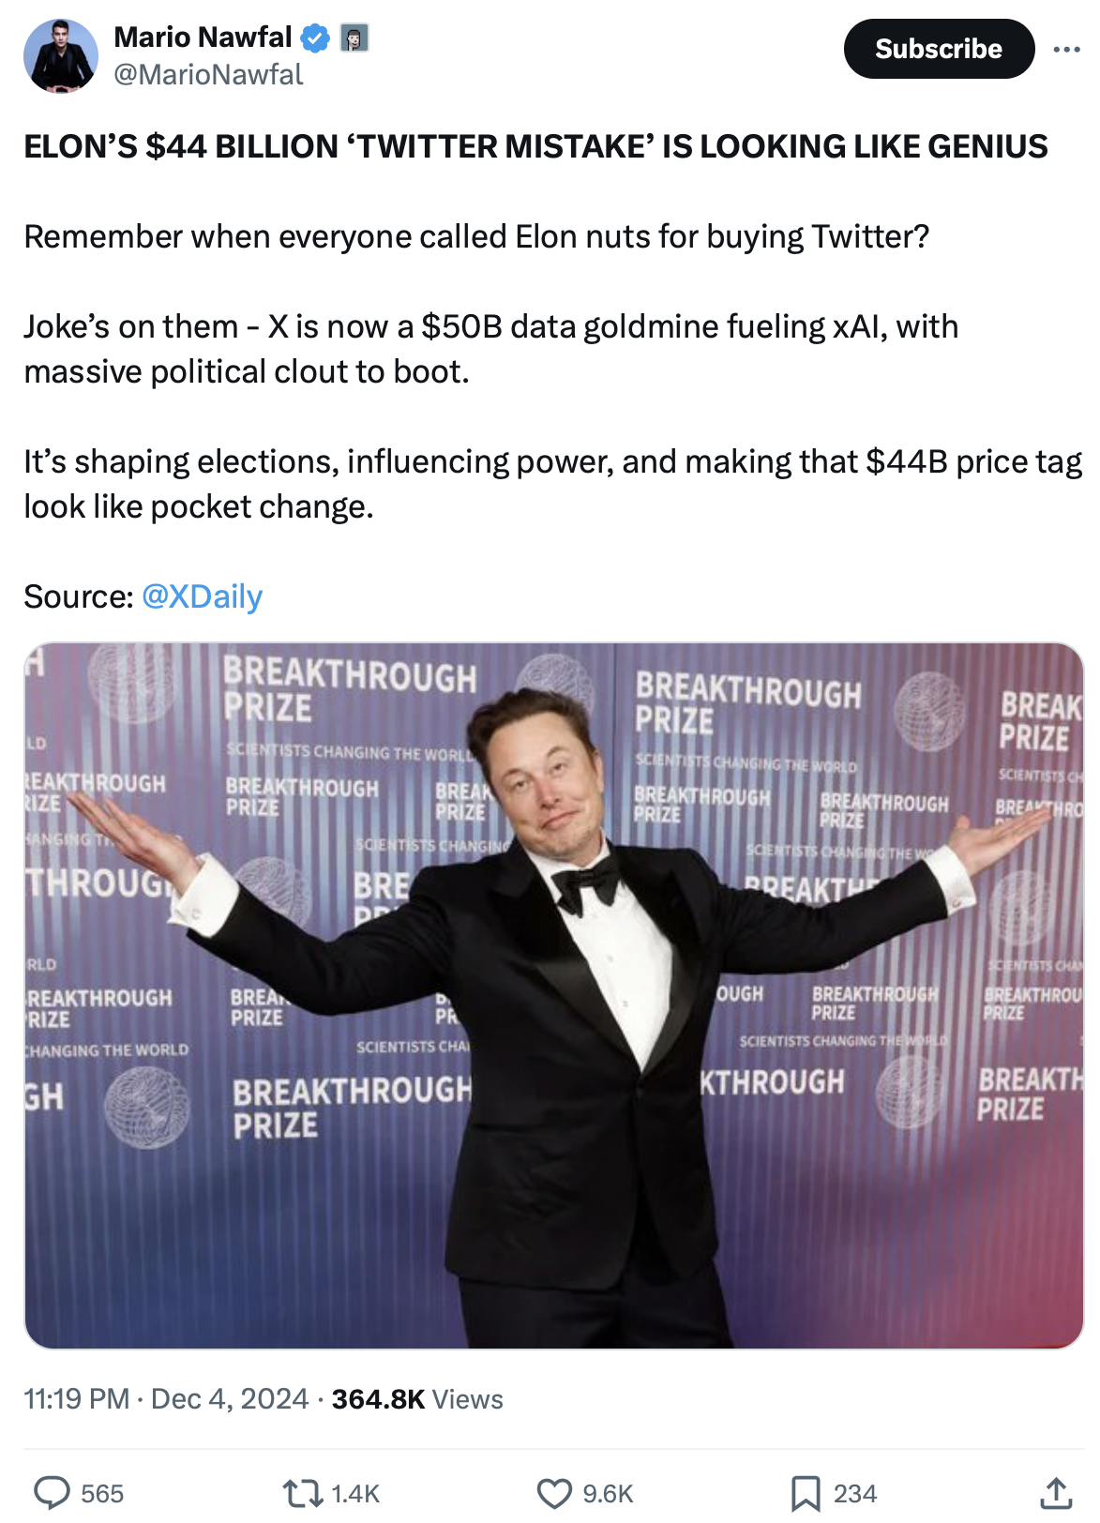The height and width of the screenshot is (1523, 1100).
Task: Open the three-dot more options menu
Action: (1066, 49)
